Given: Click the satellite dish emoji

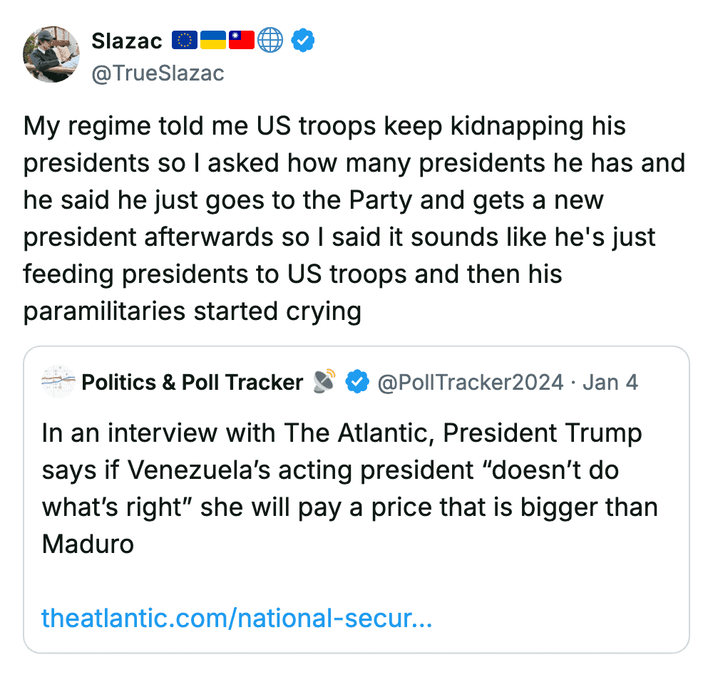Looking at the screenshot, I should (324, 382).
